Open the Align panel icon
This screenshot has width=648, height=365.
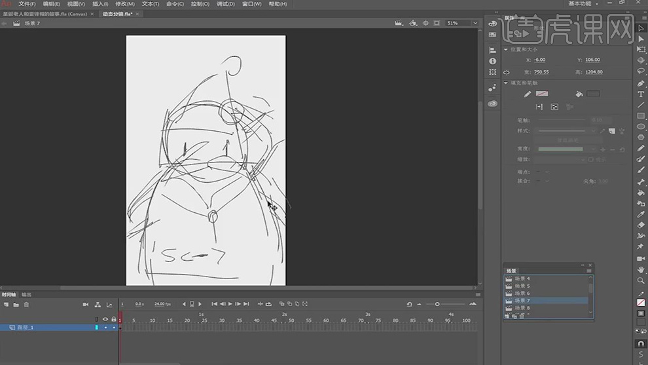coord(492,50)
